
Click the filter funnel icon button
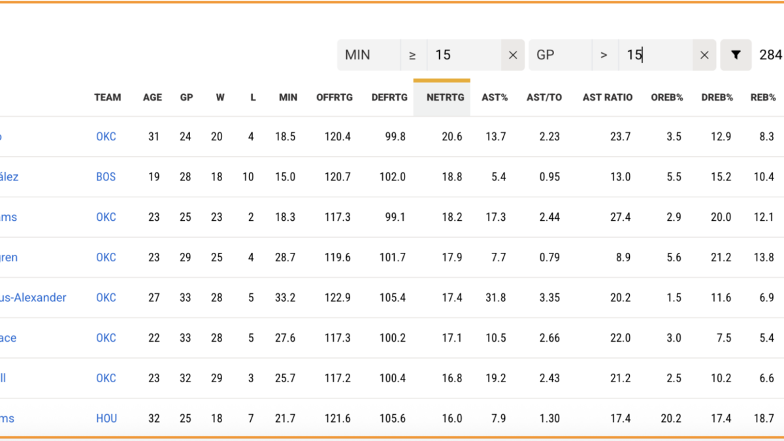pyautogui.click(x=736, y=56)
